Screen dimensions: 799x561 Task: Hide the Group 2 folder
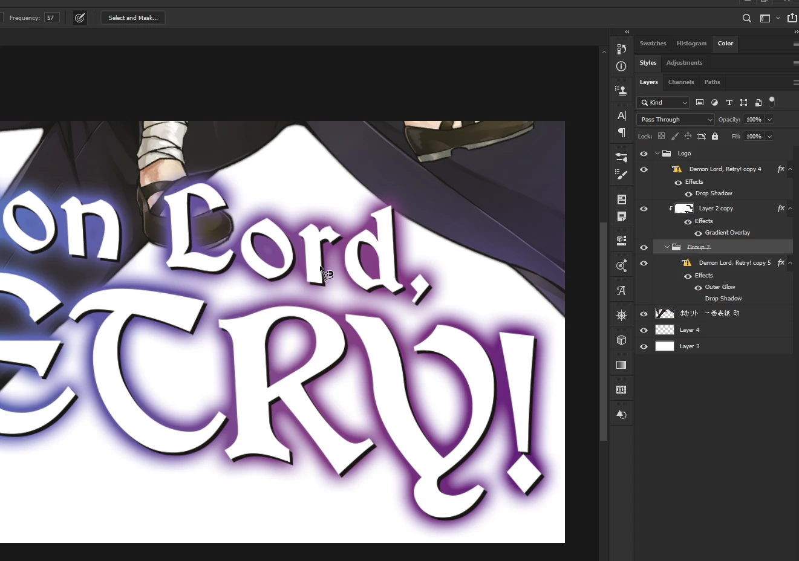pyautogui.click(x=644, y=247)
